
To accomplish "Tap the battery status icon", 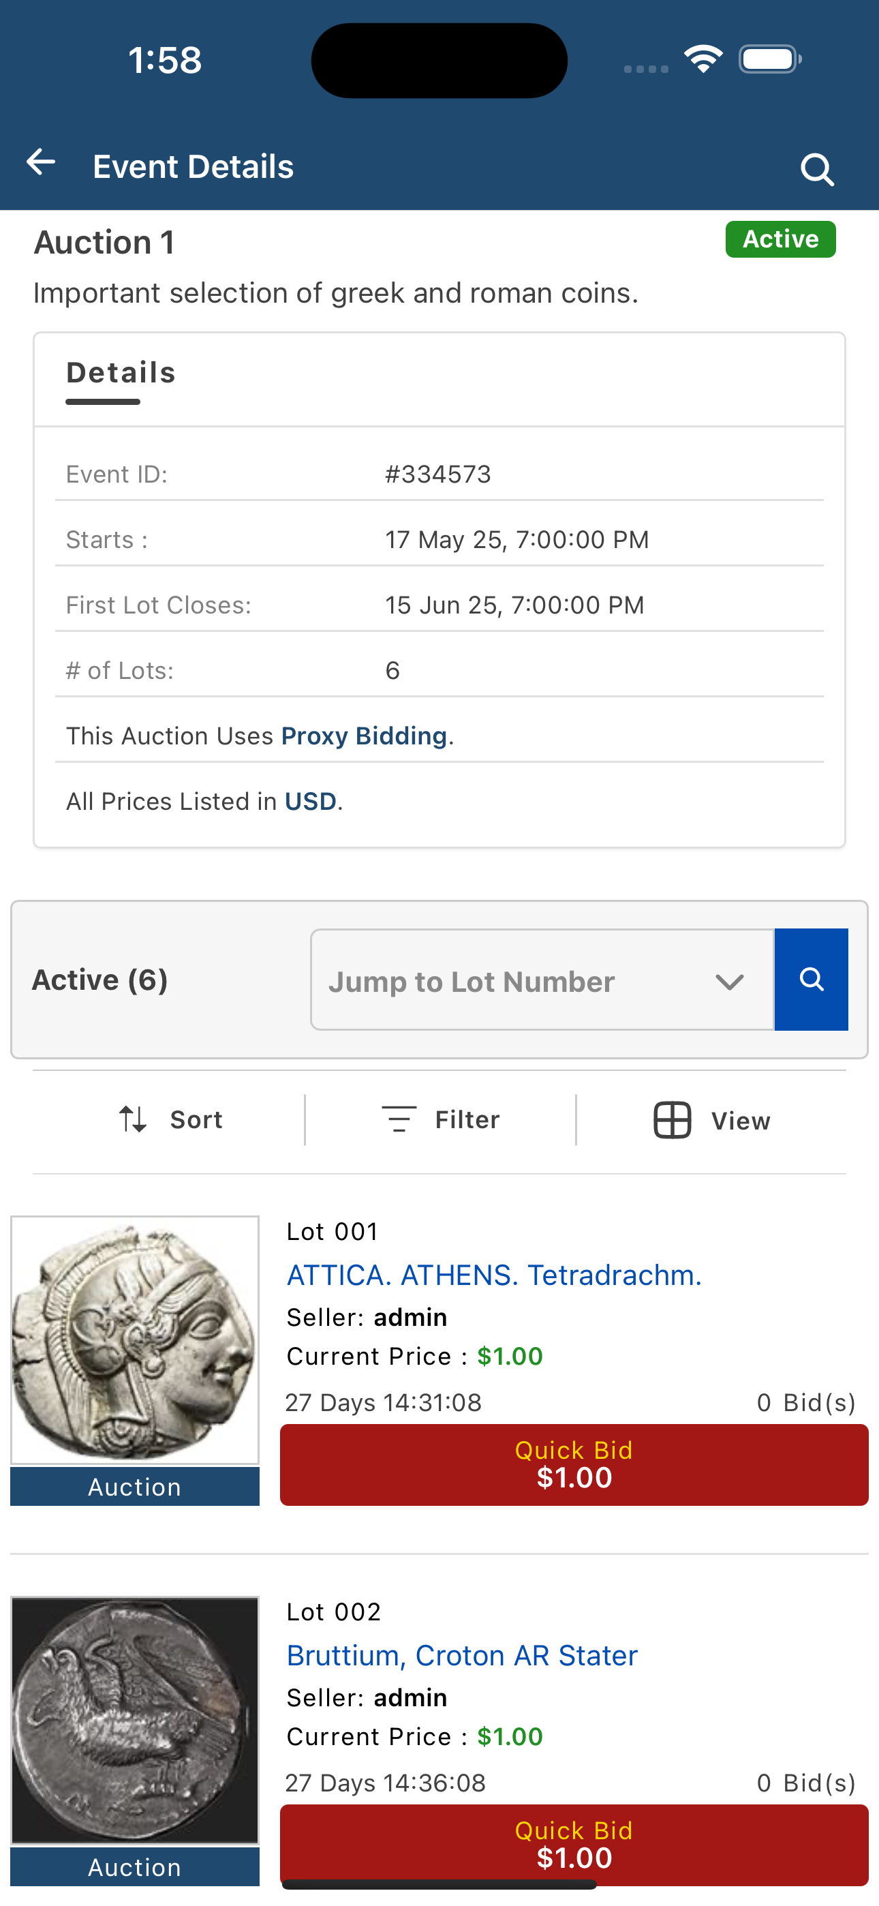I will (x=769, y=59).
